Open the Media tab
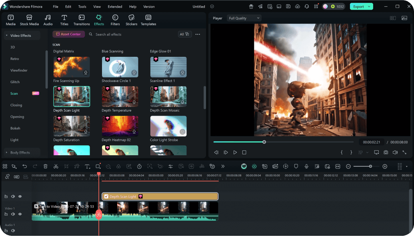Screen dimensions: 414x236 pos(10,20)
